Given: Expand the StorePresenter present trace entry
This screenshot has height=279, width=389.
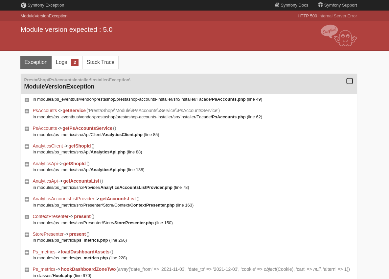Looking at the screenshot, I should pyautogui.click(x=27, y=235).
